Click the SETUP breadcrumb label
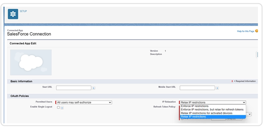 point(23,11)
